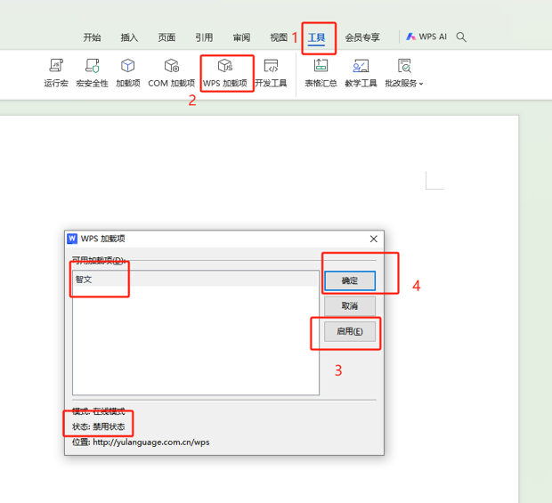Viewport: 552px width, 503px height.
Task: Switch to the 插入 tab
Action: coord(129,37)
